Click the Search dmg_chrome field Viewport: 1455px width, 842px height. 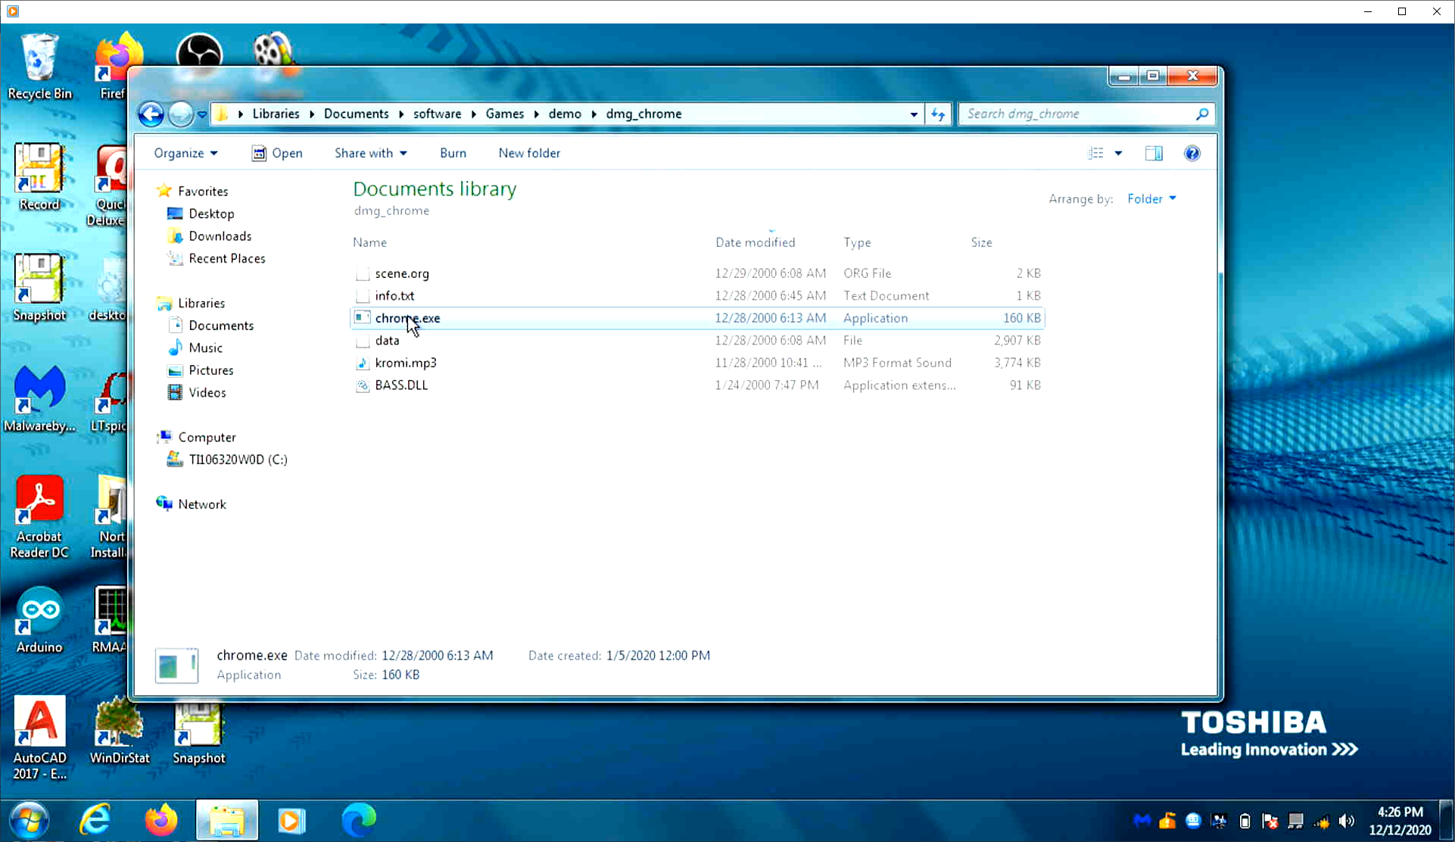(x=1075, y=114)
